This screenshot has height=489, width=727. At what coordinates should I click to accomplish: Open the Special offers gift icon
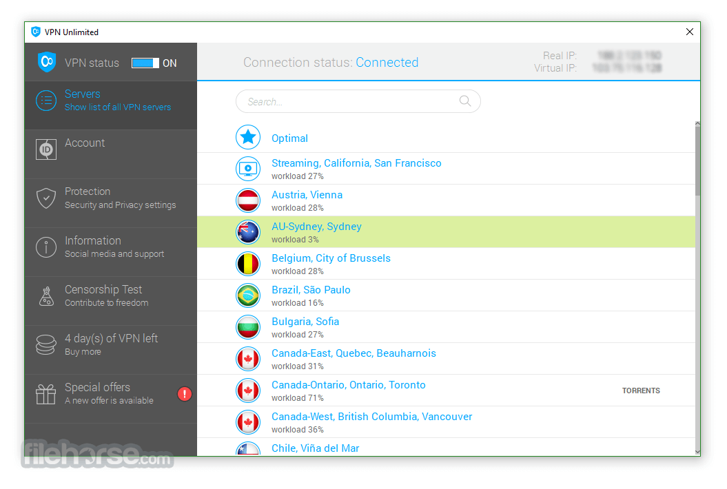(x=46, y=394)
